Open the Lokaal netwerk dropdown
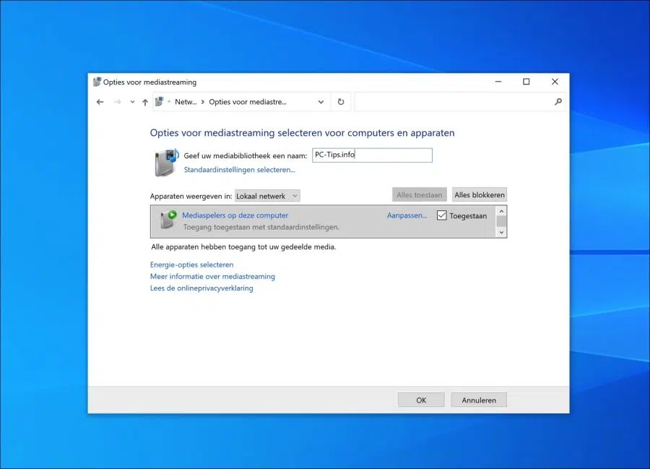This screenshot has height=469, width=650. point(267,196)
